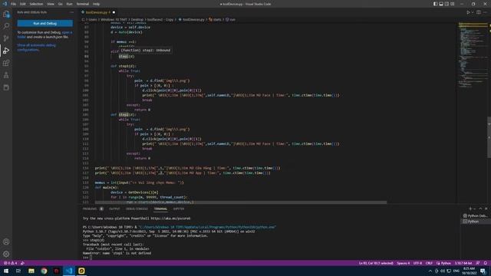Click the code minimap
This screenshot has height=276, width=491.
[472, 56]
